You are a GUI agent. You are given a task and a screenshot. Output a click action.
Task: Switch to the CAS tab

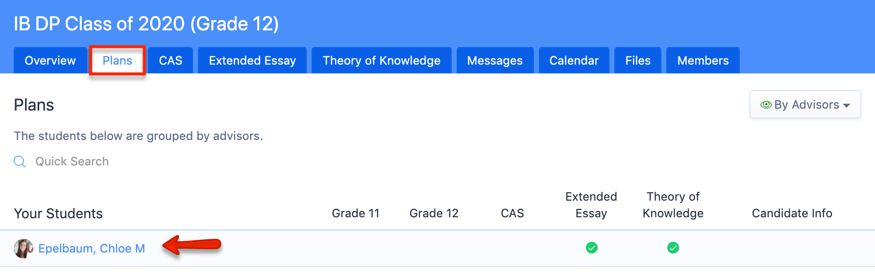(x=170, y=61)
